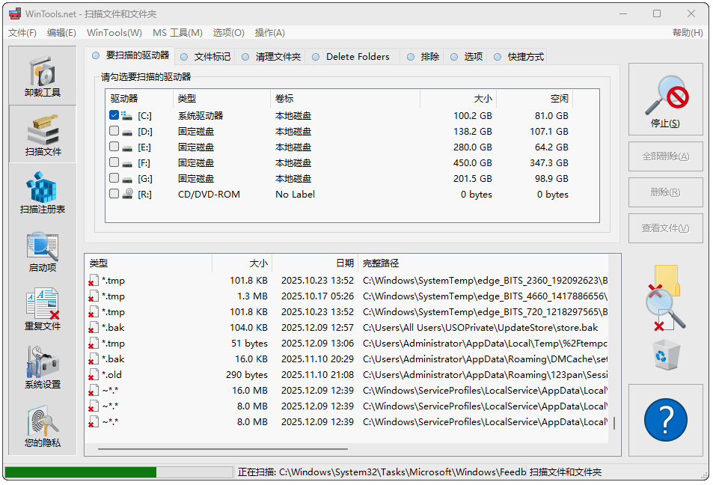
Task: Open the 选项(O) menu
Action: click(228, 33)
